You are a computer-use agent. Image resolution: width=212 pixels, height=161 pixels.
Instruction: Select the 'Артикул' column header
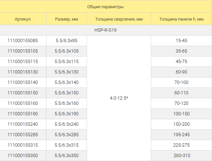[23, 19]
